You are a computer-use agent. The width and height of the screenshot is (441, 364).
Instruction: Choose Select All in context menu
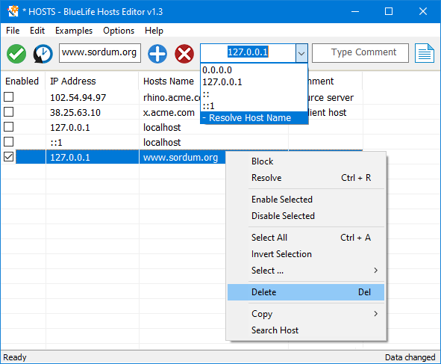(x=306, y=238)
